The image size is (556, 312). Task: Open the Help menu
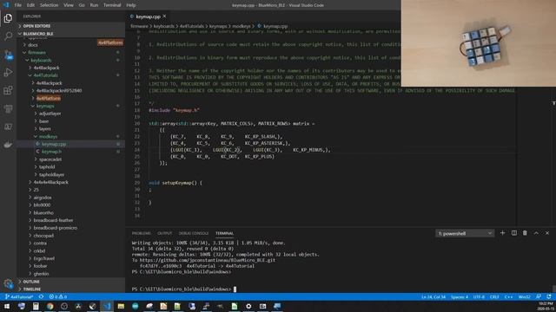131,5
